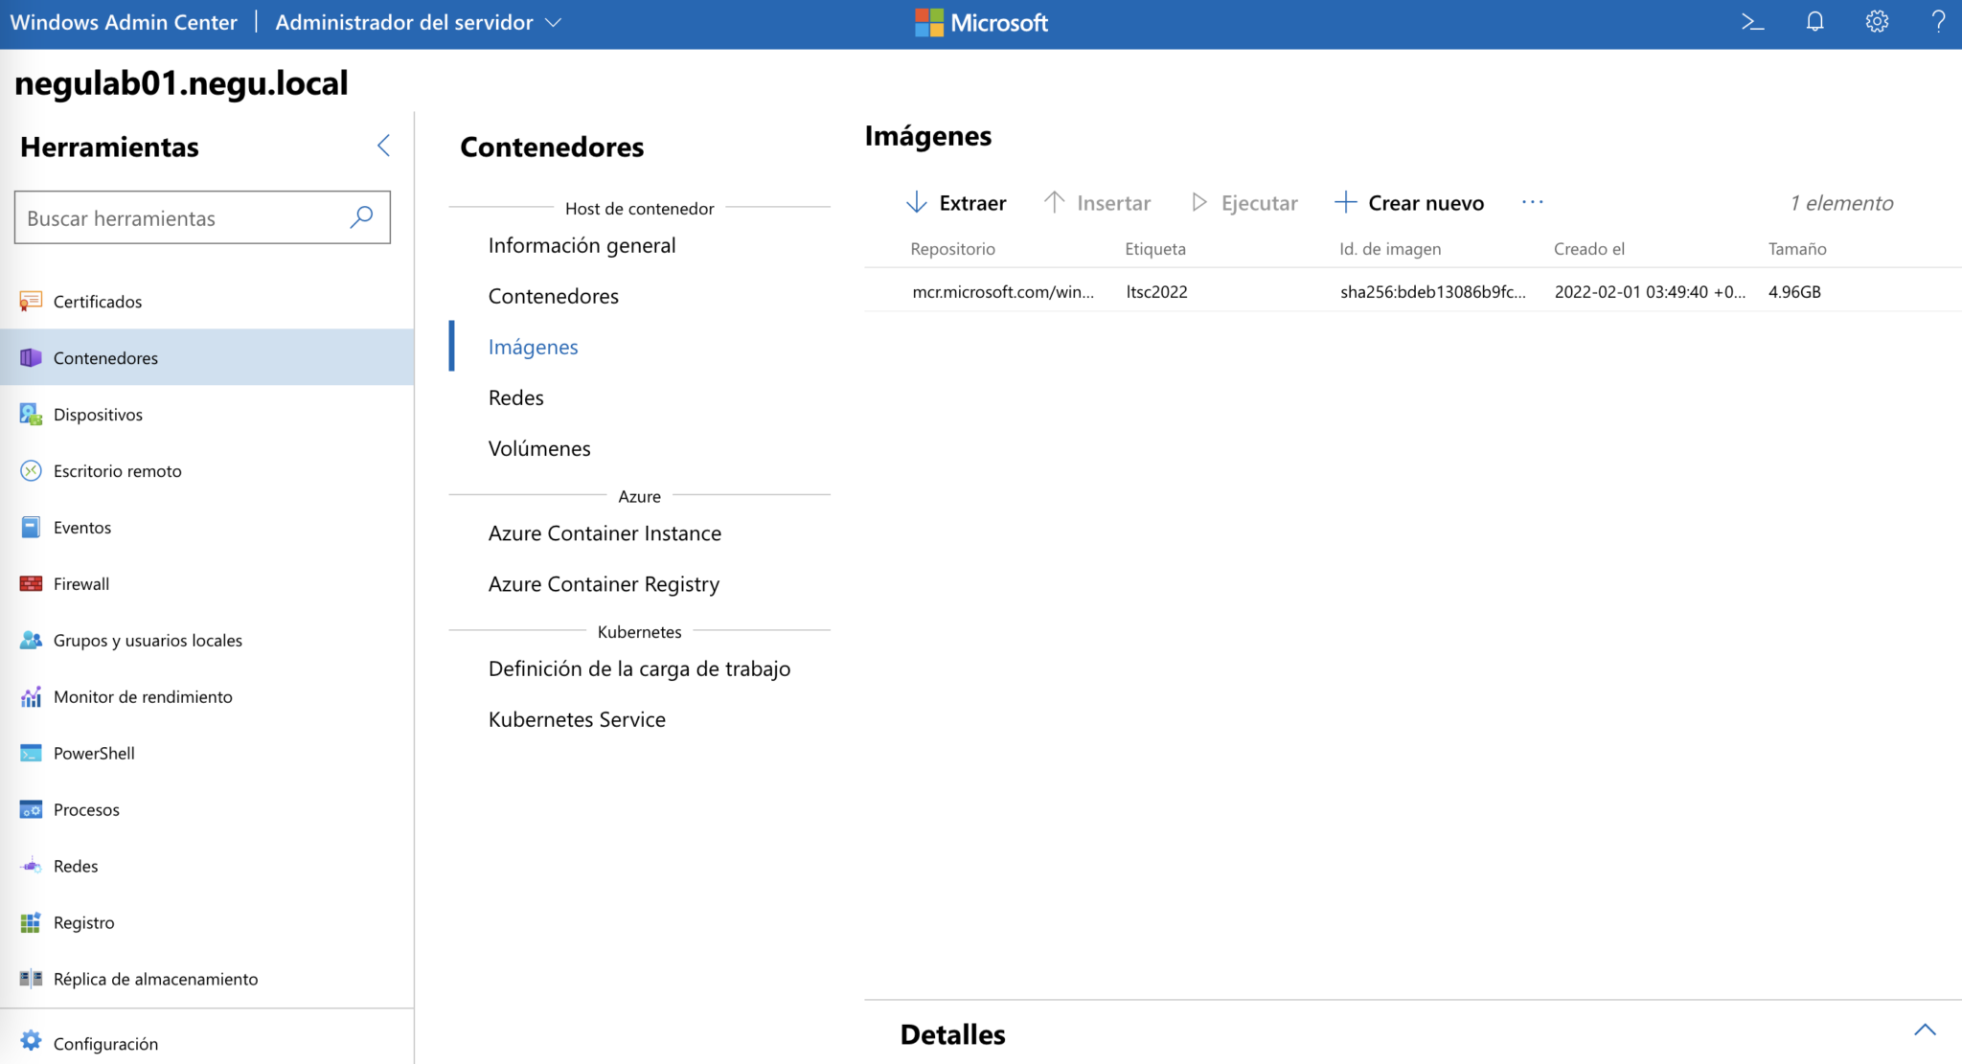Open the more options ellipsis menu
The height and width of the screenshot is (1064, 1962).
[x=1532, y=202]
